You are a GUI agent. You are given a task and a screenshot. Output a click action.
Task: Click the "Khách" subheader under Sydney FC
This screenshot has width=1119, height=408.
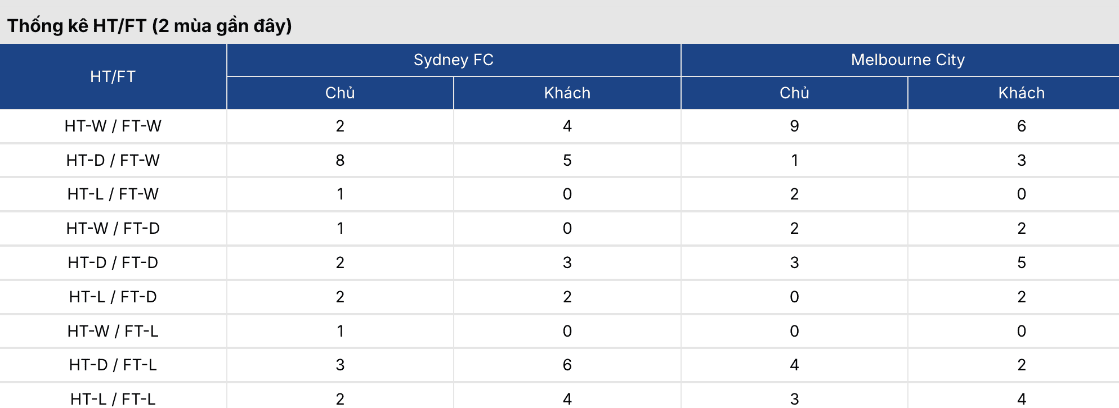(567, 93)
